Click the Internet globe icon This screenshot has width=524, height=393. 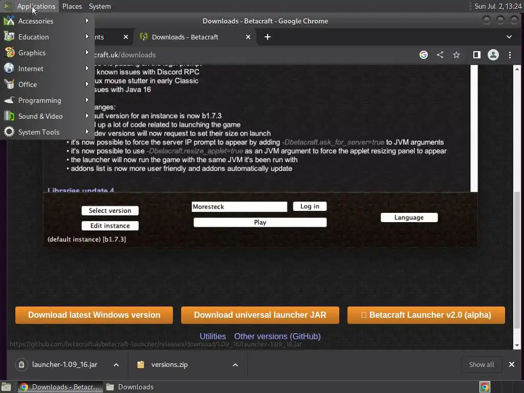[9, 68]
